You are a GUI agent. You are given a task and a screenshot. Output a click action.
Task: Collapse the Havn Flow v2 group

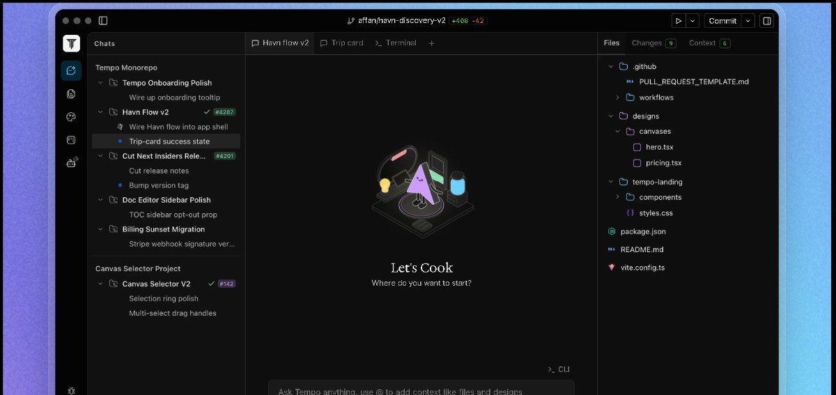point(100,112)
